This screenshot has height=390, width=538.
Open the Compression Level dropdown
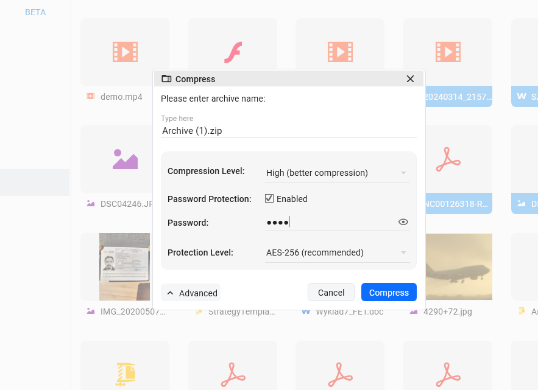tap(337, 173)
